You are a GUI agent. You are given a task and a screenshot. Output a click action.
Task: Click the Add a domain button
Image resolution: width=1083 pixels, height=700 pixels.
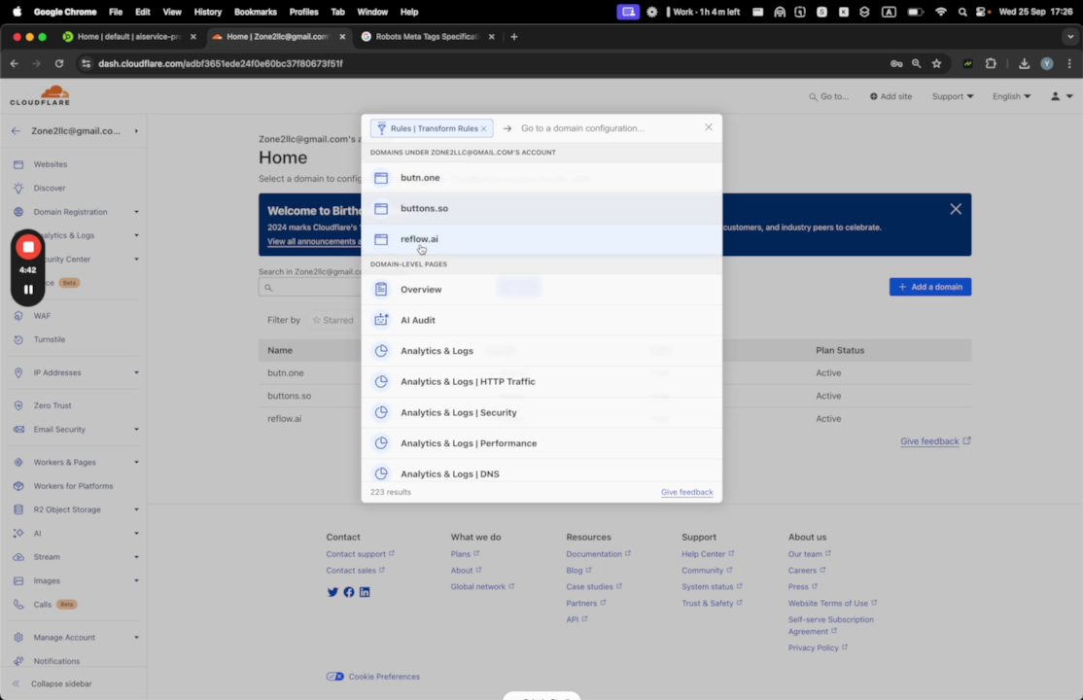[x=929, y=287]
